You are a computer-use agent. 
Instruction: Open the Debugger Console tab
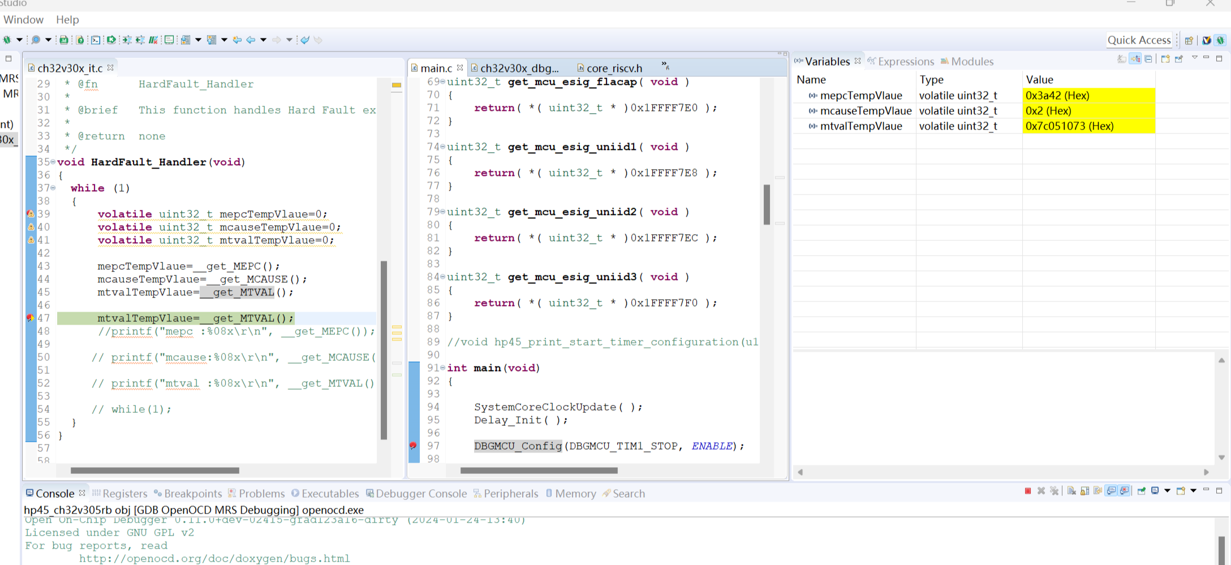click(416, 493)
